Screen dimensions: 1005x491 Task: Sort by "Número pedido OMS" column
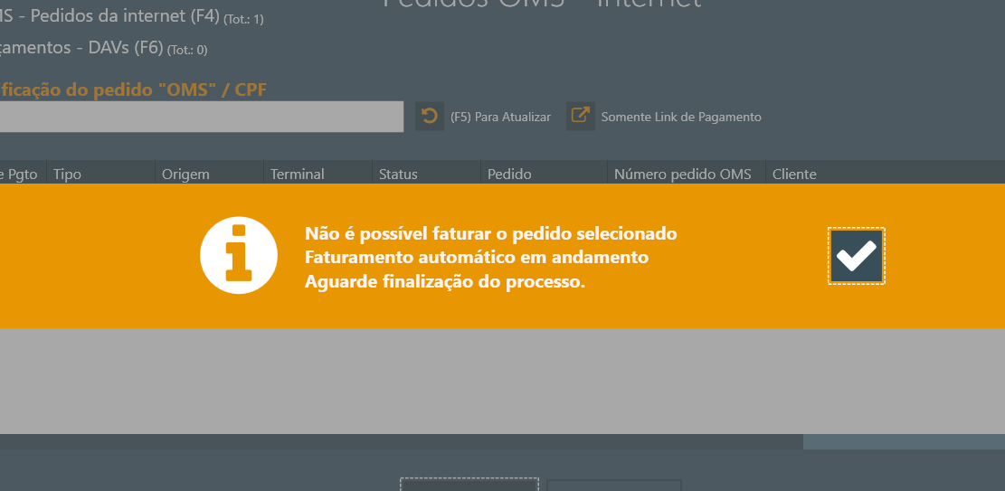682,174
